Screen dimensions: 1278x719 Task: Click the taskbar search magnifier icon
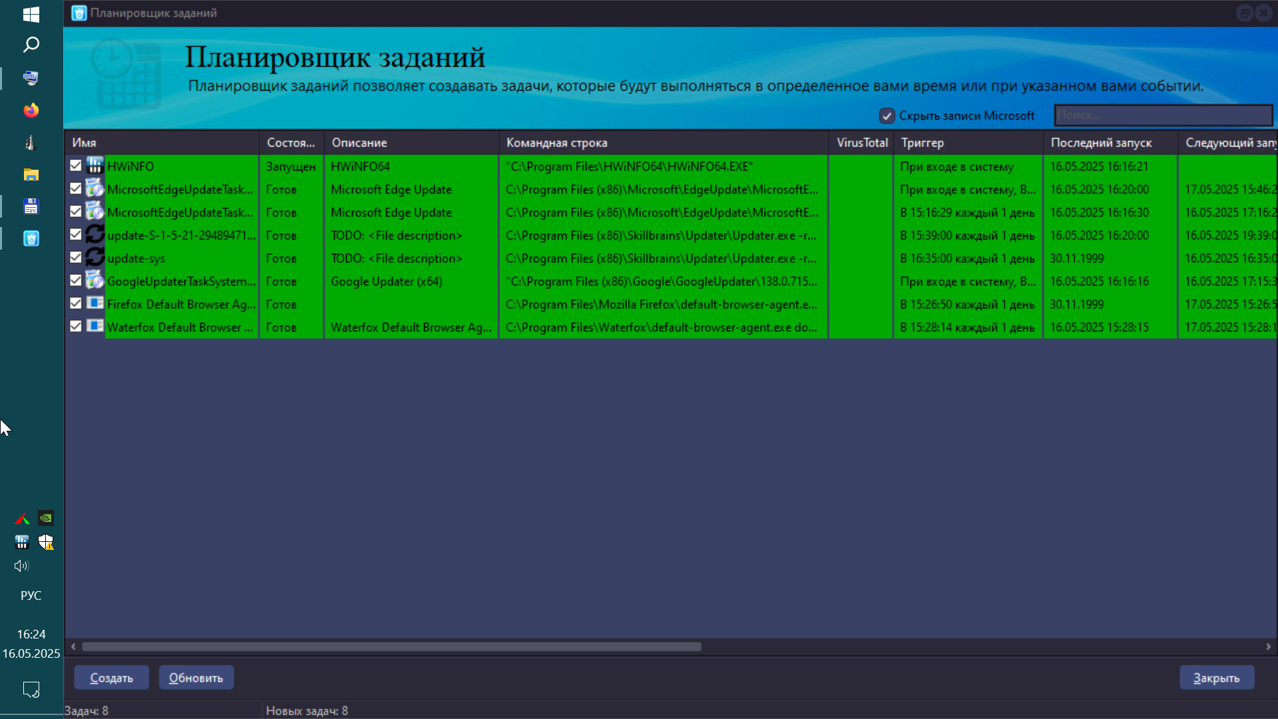31,45
